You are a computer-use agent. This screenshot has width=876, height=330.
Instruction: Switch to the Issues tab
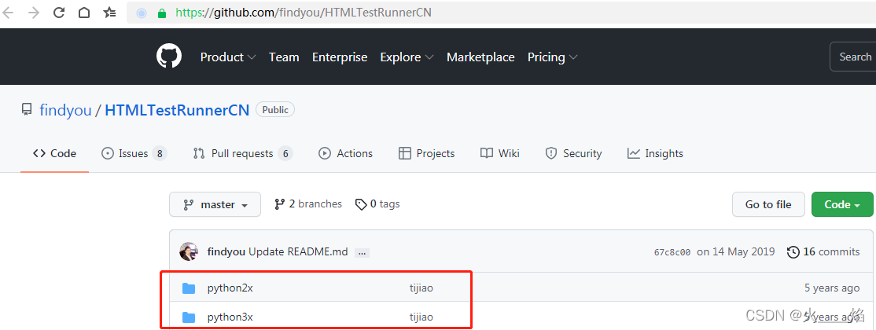point(134,153)
